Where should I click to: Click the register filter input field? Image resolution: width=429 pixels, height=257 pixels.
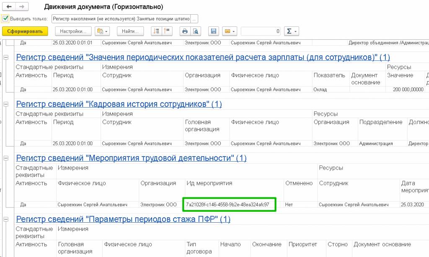tap(121, 19)
